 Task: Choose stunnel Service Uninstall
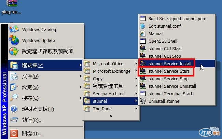(177, 86)
